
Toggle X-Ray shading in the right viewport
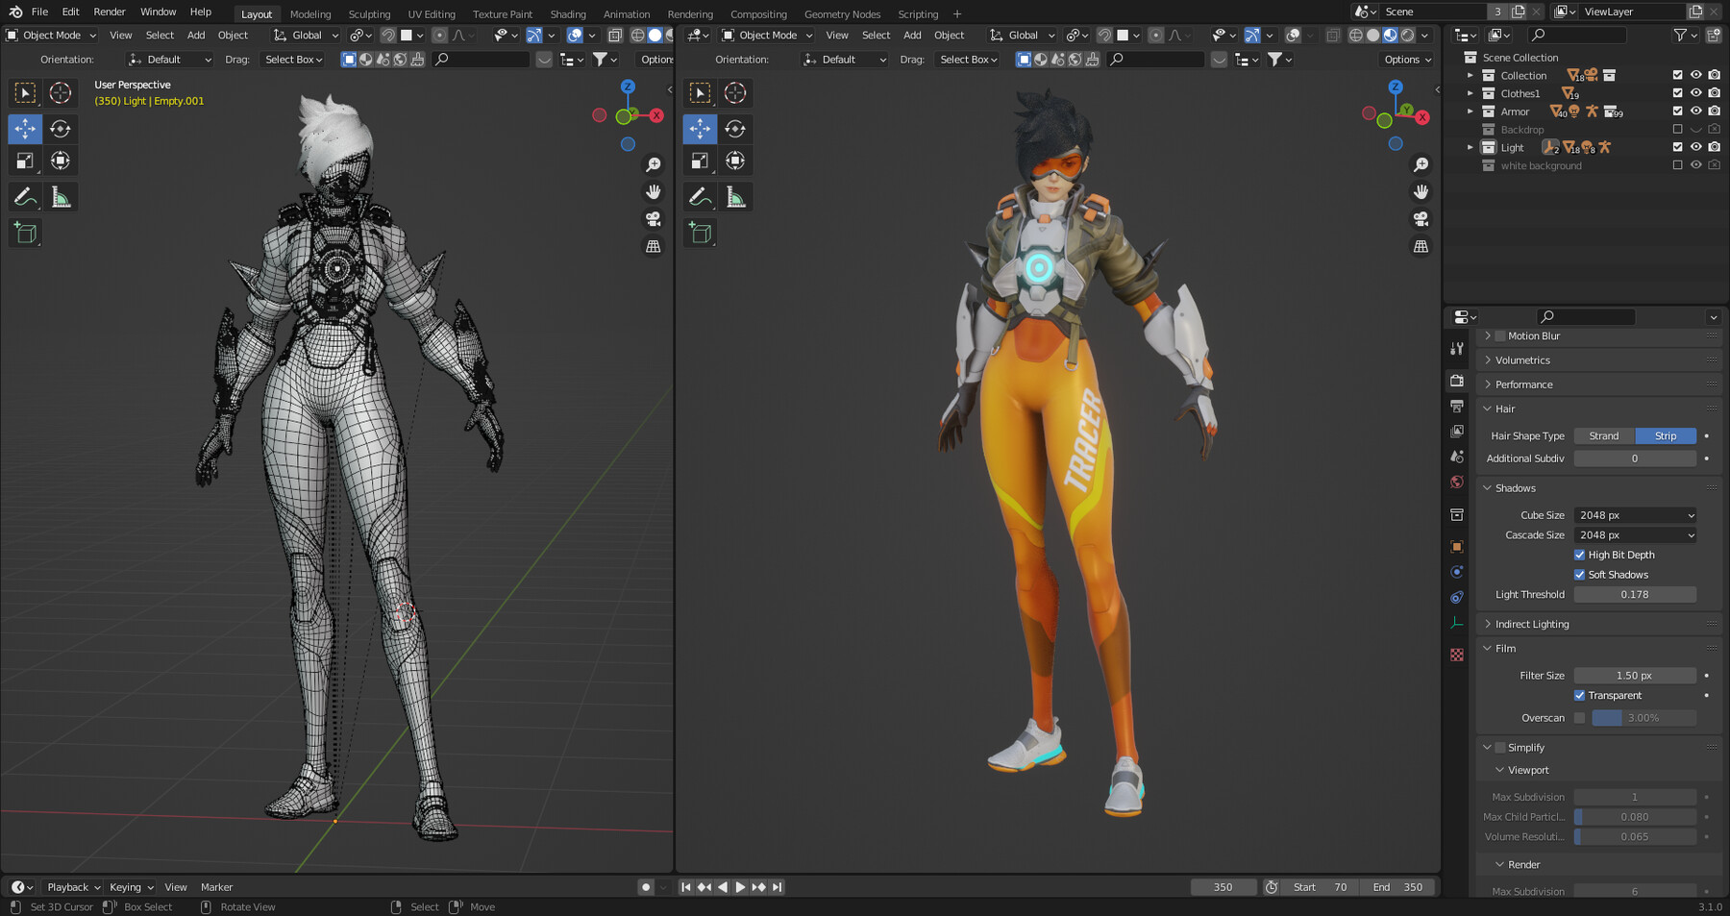pyautogui.click(x=1332, y=35)
